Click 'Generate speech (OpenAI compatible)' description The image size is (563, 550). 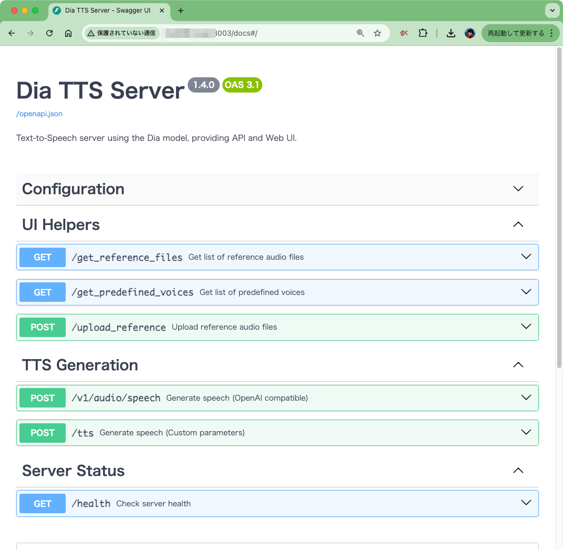click(x=237, y=398)
